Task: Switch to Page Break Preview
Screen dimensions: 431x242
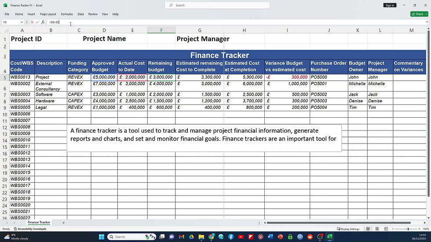Action: point(386,229)
